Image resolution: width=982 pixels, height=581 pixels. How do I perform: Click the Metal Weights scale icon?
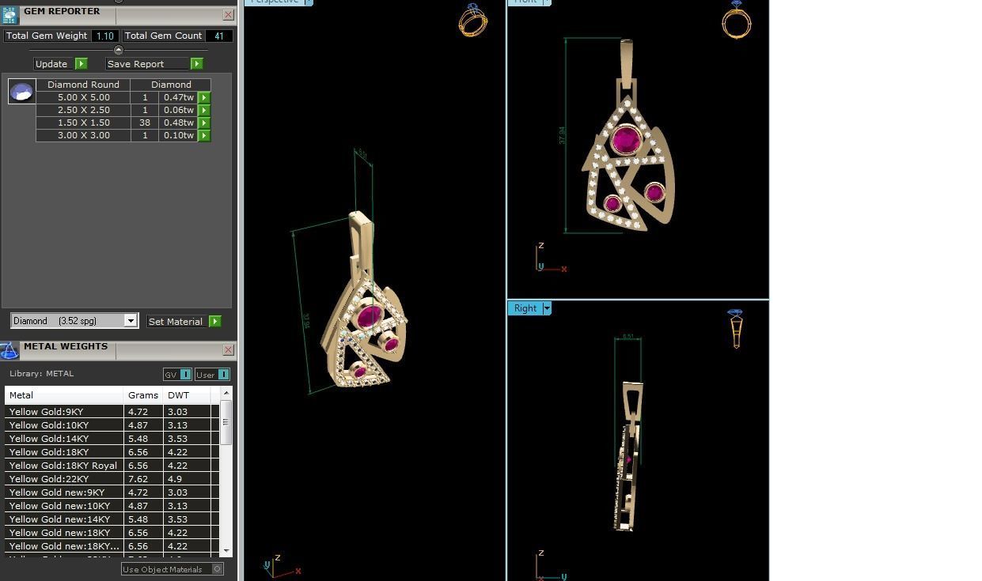pyautogui.click(x=9, y=351)
